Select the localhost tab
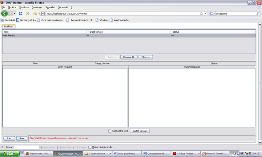 (x=9, y=27)
